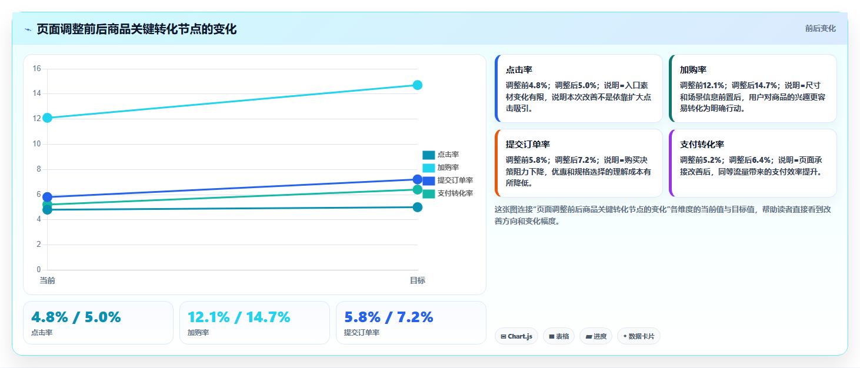This screenshot has width=860, height=368.
Task: Click the Chart.js tag
Action: click(516, 336)
